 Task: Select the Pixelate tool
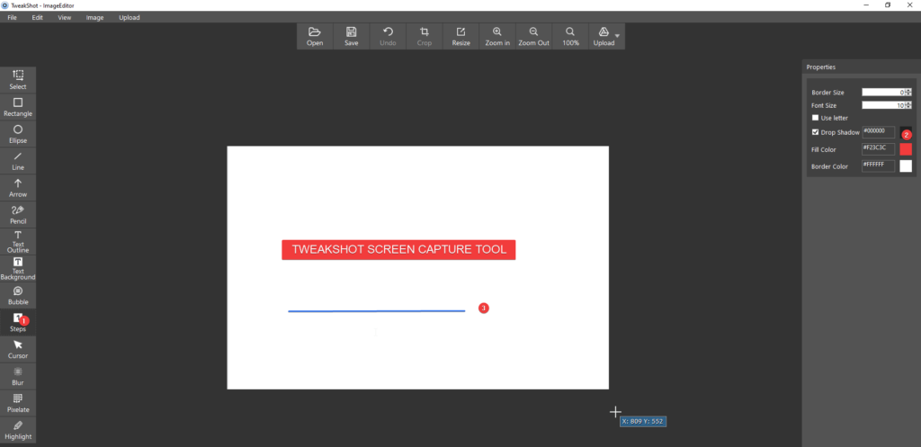point(18,404)
